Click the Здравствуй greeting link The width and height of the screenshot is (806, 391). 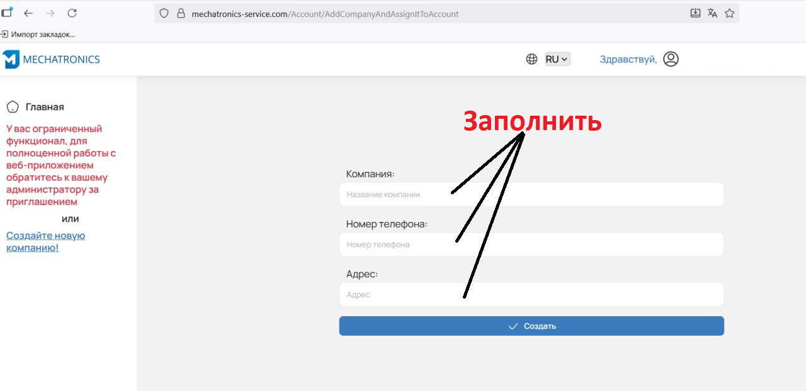tap(628, 59)
